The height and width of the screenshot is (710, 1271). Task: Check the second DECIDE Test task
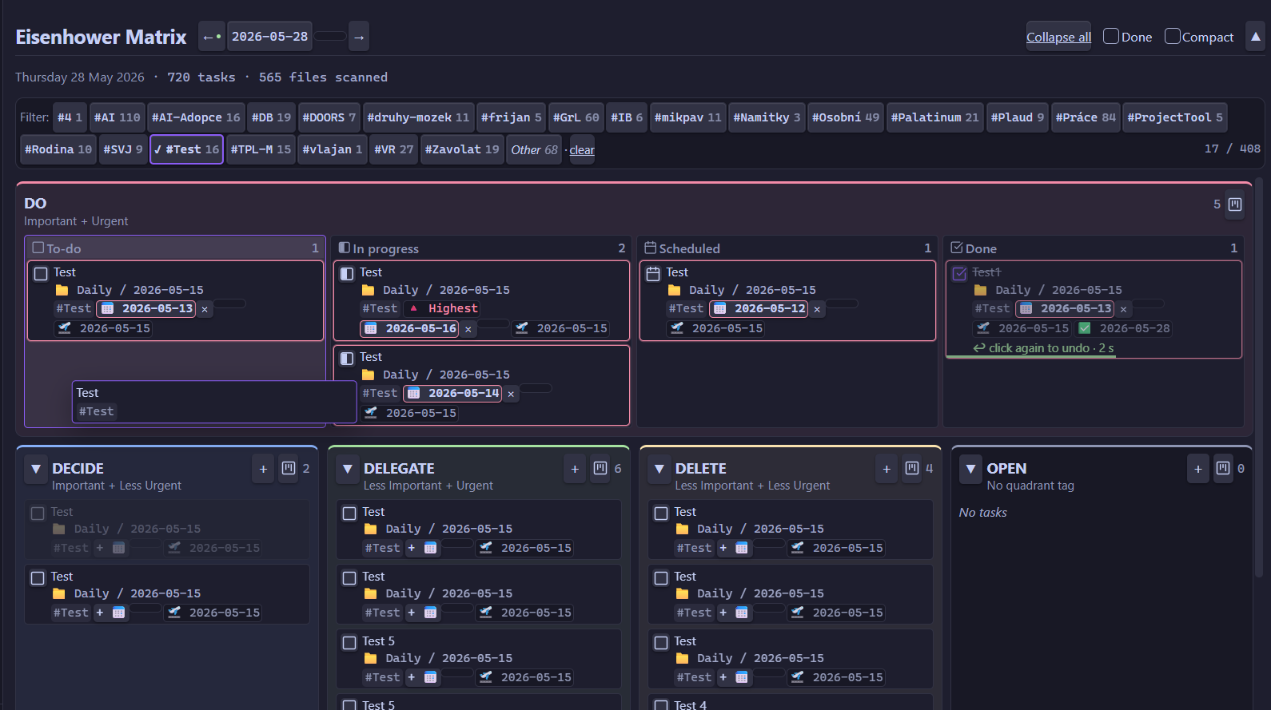pyautogui.click(x=38, y=578)
